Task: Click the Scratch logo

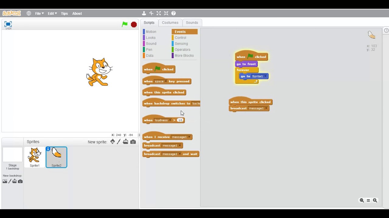Action: 12,13
